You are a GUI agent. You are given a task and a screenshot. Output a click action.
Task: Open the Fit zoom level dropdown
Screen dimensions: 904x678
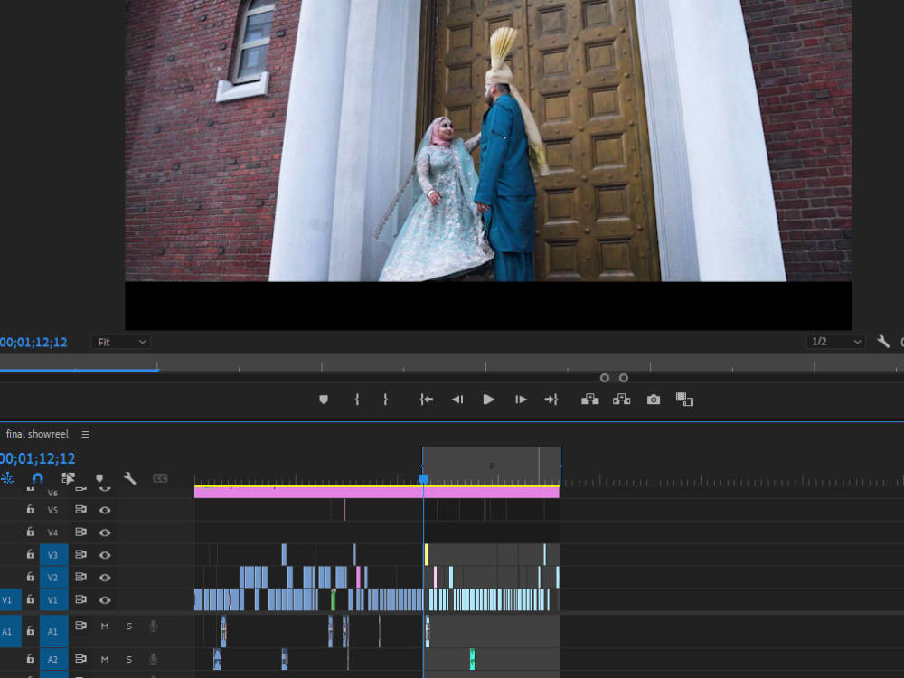(x=120, y=342)
